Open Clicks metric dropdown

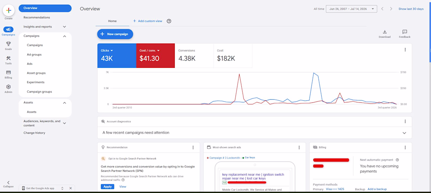click(107, 51)
